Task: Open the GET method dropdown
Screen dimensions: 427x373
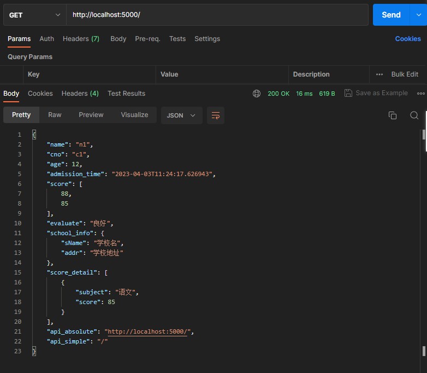Action: (x=35, y=15)
